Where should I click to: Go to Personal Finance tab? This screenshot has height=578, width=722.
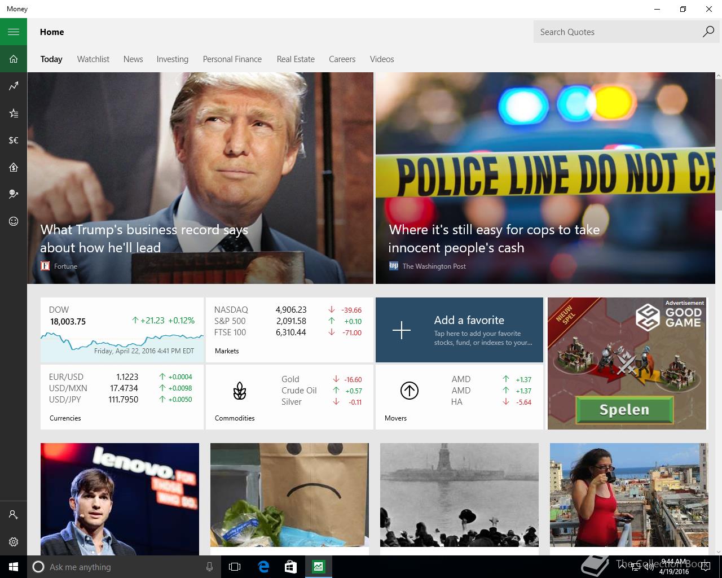pyautogui.click(x=232, y=59)
